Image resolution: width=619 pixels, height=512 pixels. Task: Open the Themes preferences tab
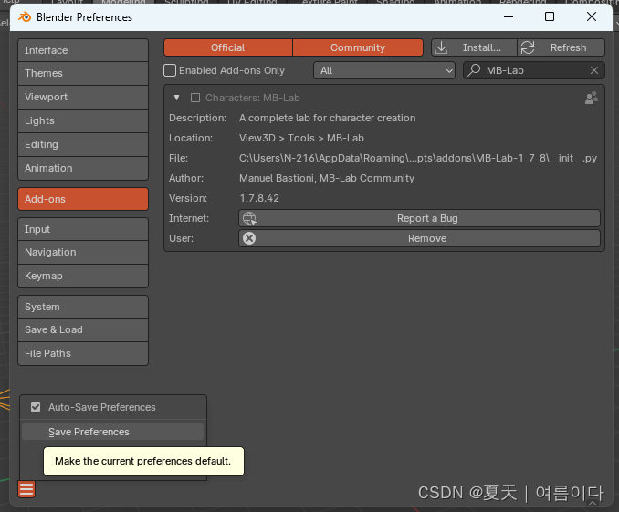point(83,73)
